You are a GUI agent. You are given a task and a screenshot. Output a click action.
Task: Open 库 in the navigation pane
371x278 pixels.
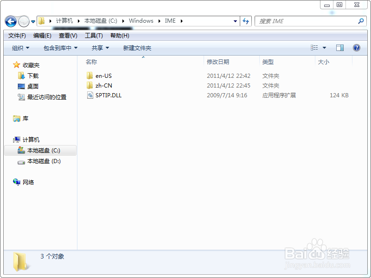[x=26, y=118]
